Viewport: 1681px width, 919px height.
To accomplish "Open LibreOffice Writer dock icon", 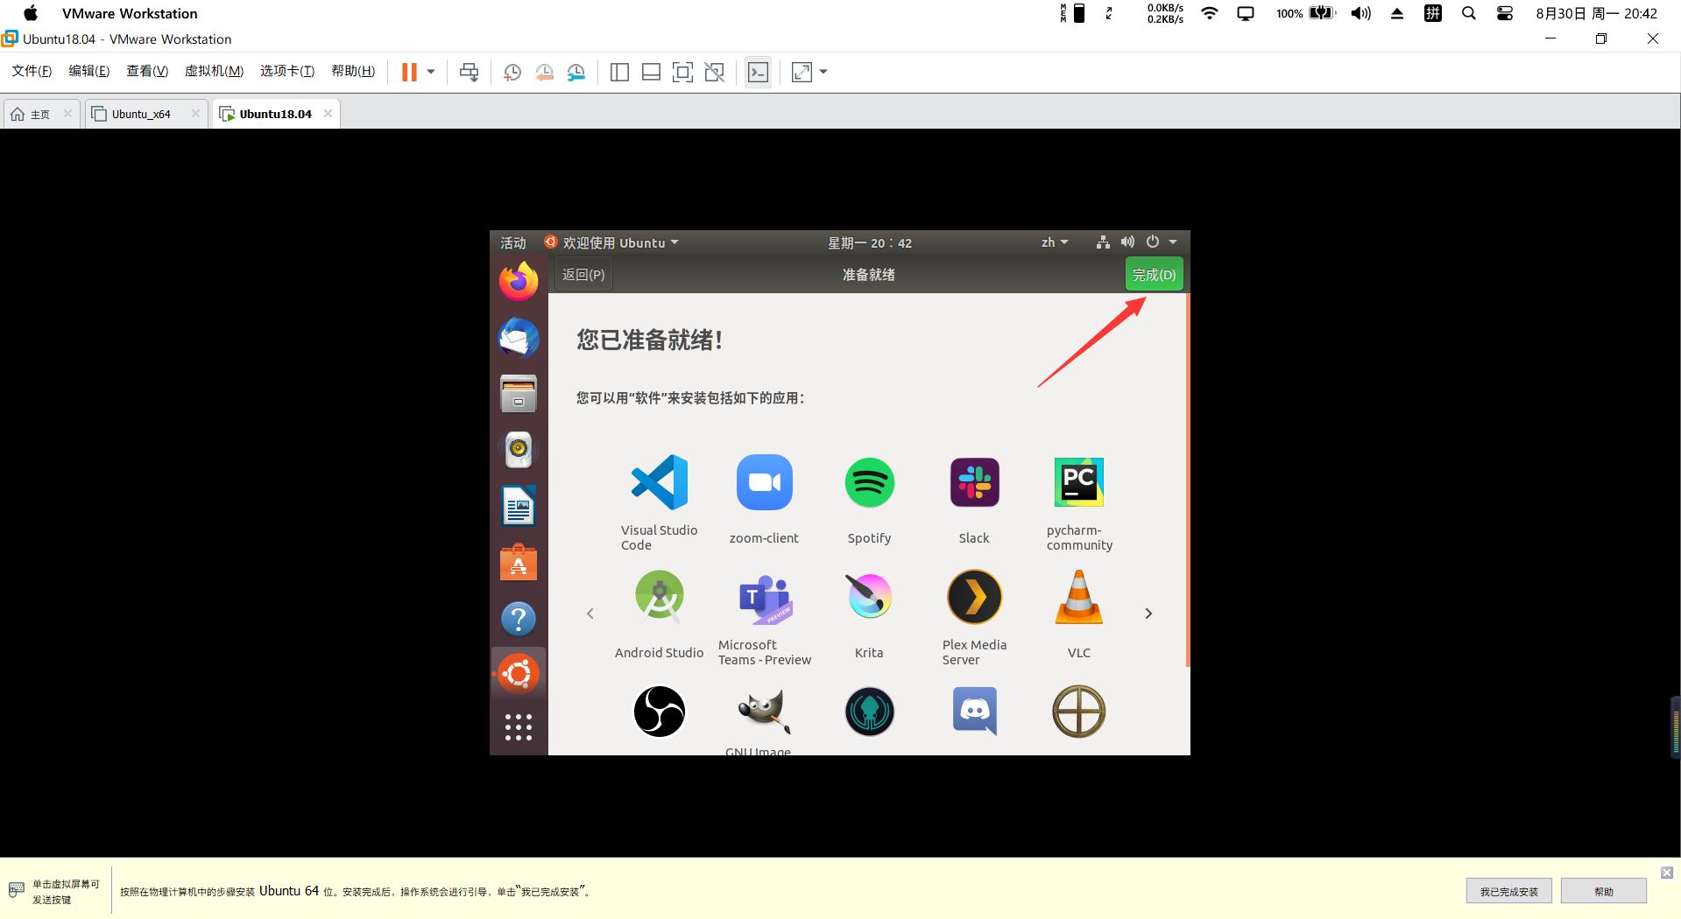I will [519, 506].
